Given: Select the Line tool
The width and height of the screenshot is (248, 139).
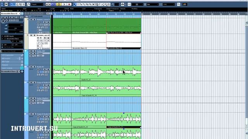Looking at the screenshot, I should pyautogui.click(x=103, y=4).
